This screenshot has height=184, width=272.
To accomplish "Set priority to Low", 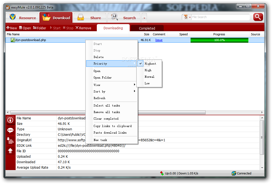I will tap(149, 83).
